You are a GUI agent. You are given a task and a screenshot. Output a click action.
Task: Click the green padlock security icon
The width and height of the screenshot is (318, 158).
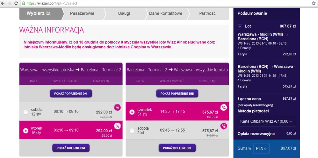[23, 3]
